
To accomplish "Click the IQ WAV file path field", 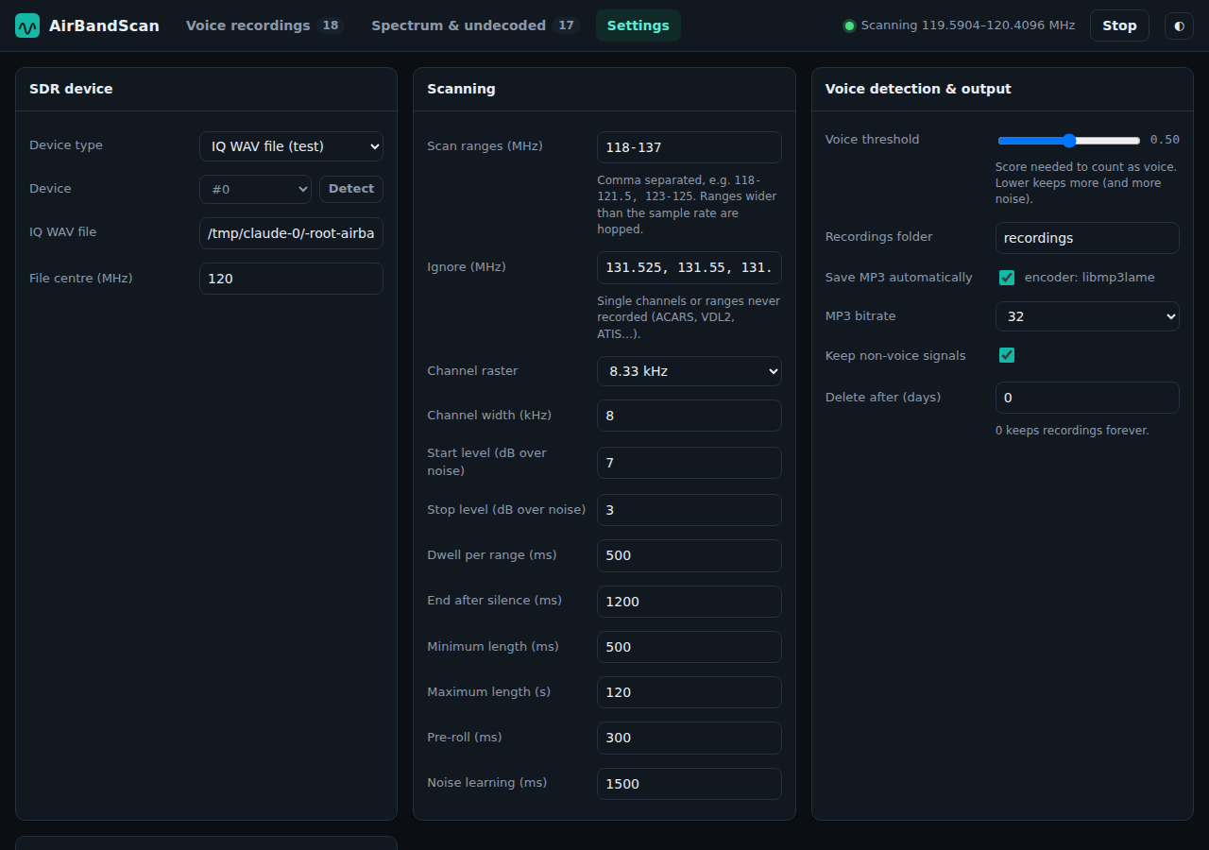I will (291, 233).
